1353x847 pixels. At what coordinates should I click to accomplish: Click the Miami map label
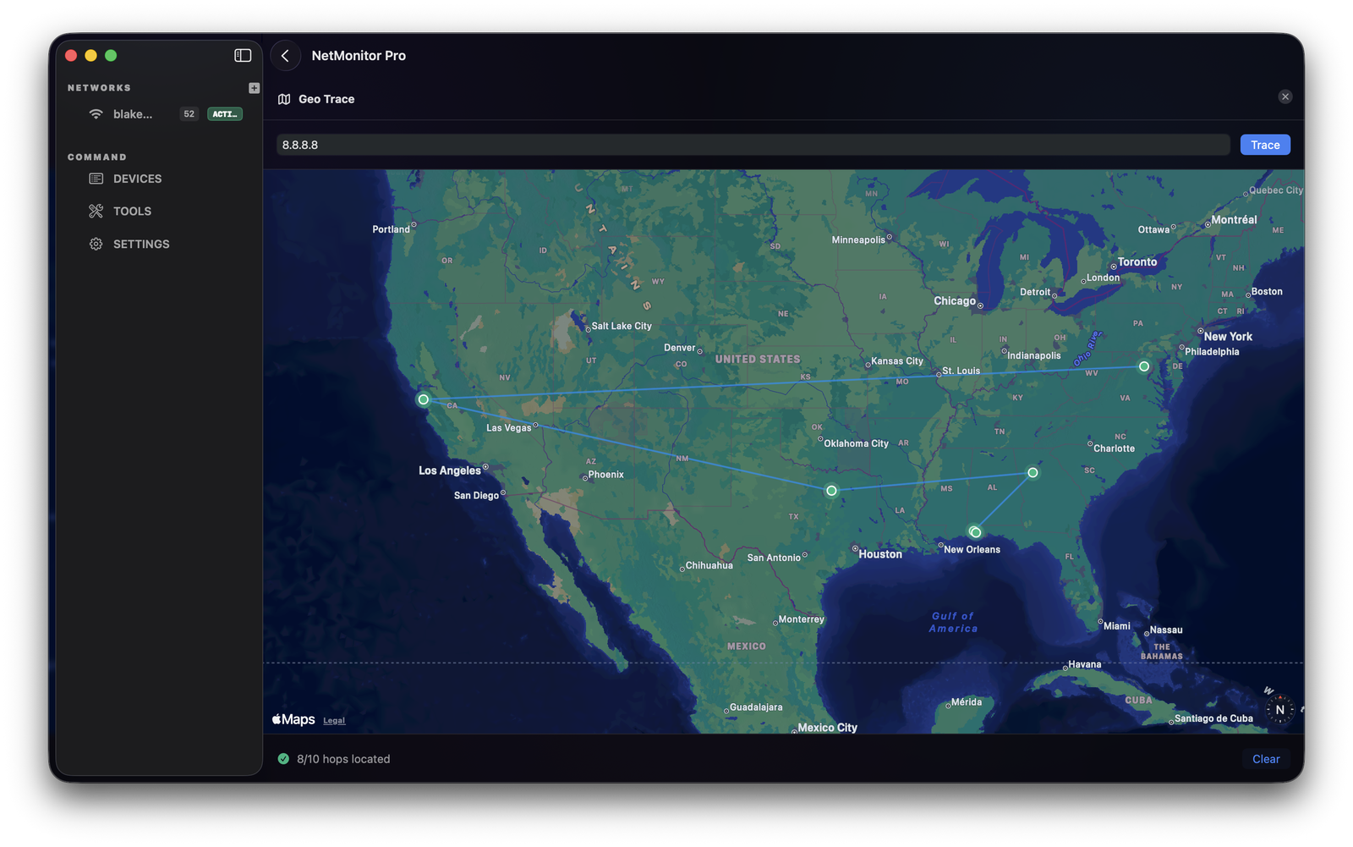point(1116,626)
